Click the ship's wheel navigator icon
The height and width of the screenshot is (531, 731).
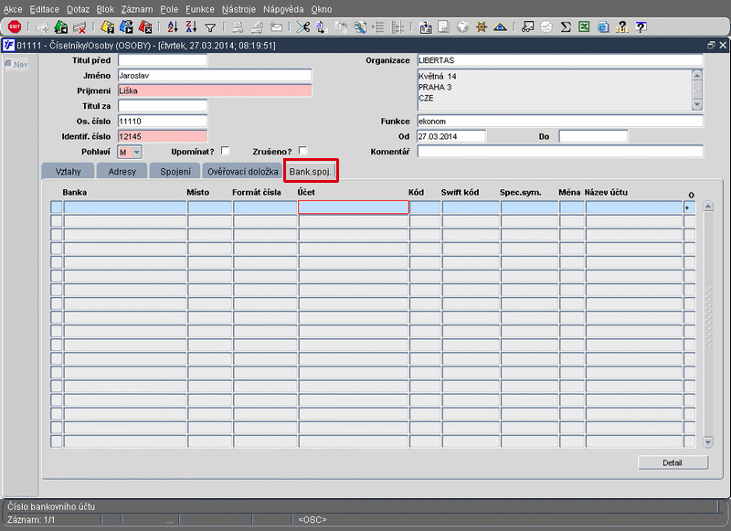tap(482, 27)
